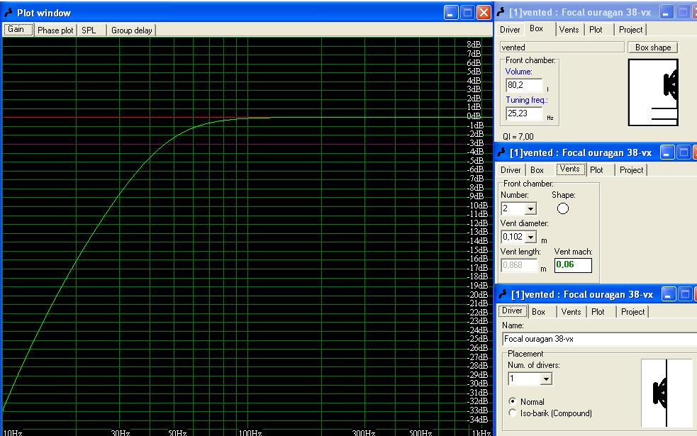Switch to the Phase plot tab

[55, 30]
